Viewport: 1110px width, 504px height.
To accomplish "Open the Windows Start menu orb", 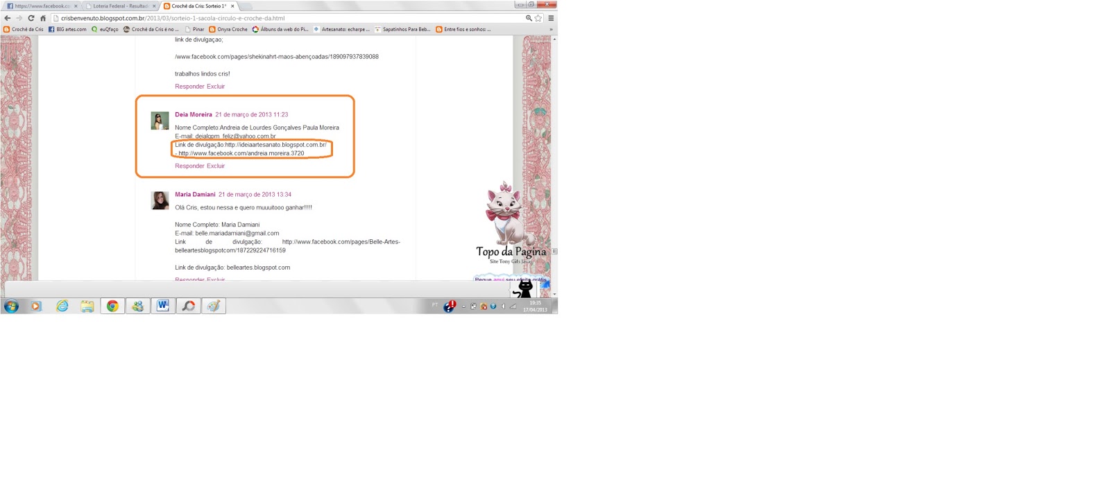I will 11,306.
